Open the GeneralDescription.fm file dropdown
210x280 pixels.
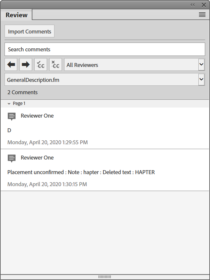(x=201, y=79)
